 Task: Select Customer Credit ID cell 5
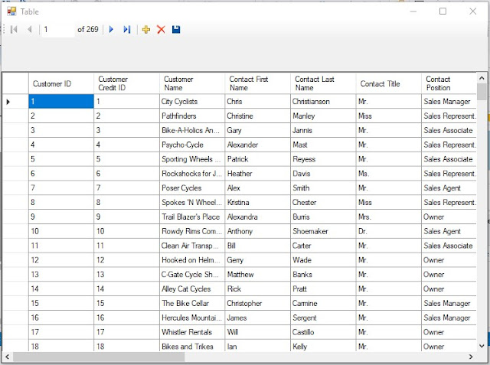[x=126, y=159]
